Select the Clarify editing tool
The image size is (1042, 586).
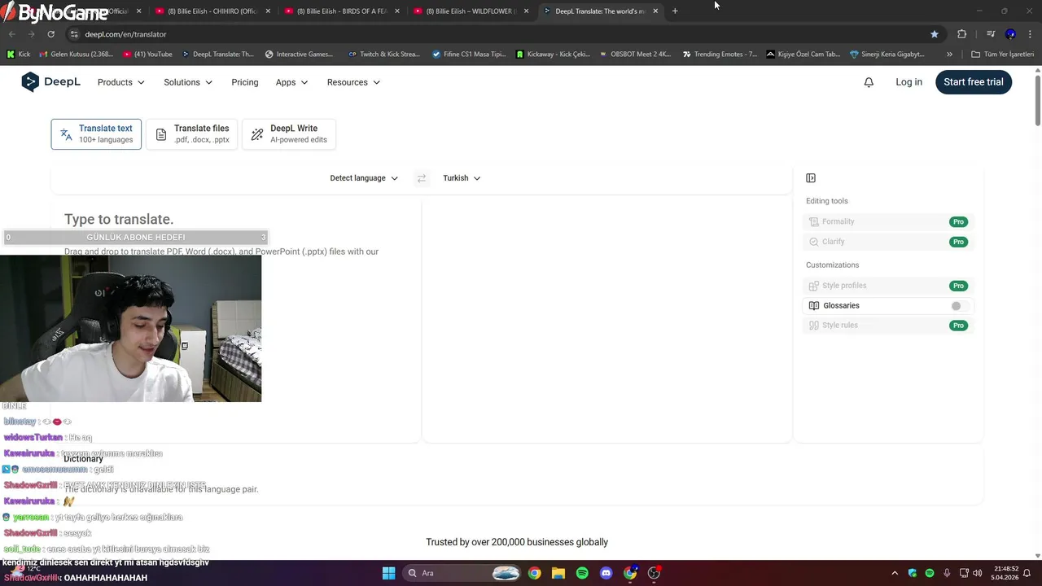887,242
